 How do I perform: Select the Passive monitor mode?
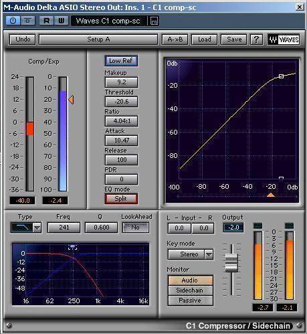[x=190, y=301]
